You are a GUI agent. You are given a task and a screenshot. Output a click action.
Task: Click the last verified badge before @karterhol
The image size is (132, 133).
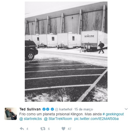(52, 109)
